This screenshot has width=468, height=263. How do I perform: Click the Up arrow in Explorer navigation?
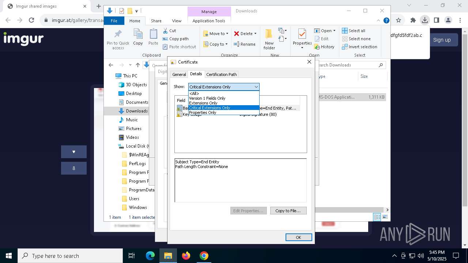pos(138,65)
